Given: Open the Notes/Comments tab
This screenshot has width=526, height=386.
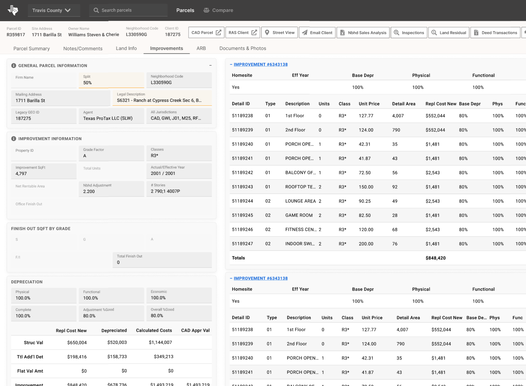Looking at the screenshot, I should click(x=83, y=48).
